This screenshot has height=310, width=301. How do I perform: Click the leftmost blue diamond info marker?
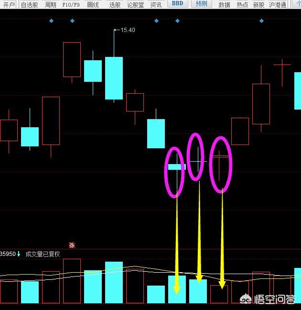(x=51, y=21)
